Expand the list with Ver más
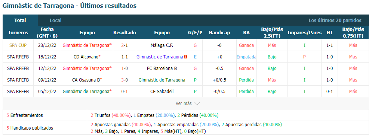The image size is (372, 137). 184,103
